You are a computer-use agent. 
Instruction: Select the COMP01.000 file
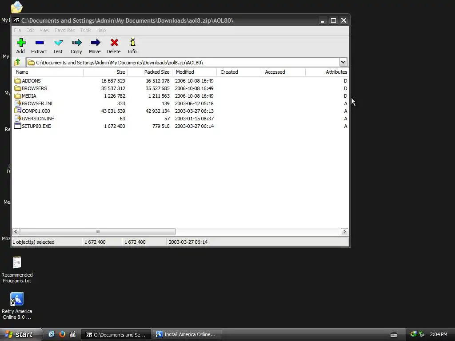coord(32,111)
